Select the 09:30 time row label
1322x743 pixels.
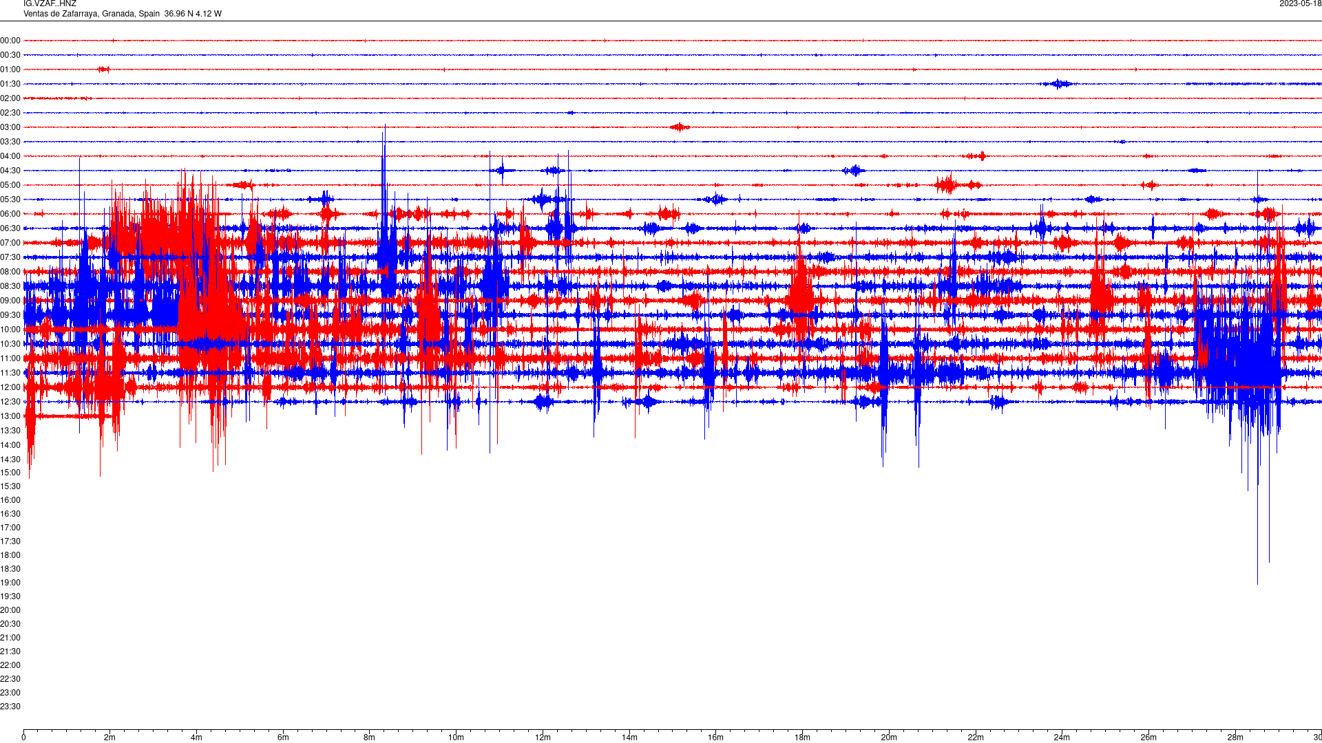coord(10,315)
